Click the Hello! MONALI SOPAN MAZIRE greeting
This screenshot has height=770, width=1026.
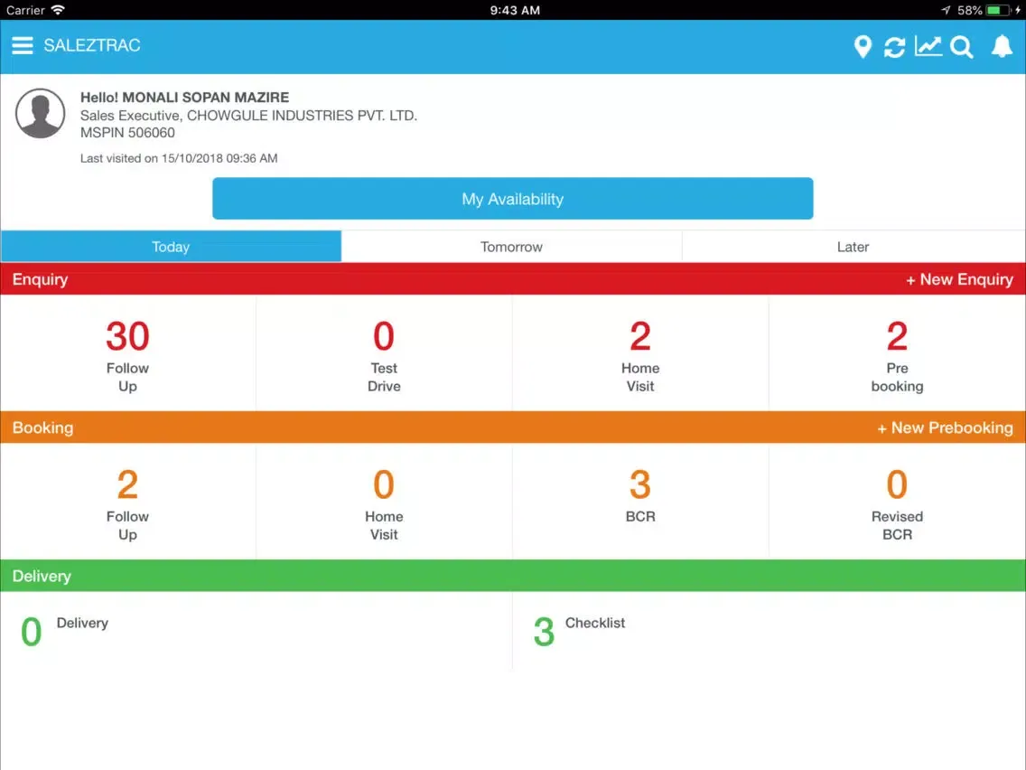click(184, 97)
